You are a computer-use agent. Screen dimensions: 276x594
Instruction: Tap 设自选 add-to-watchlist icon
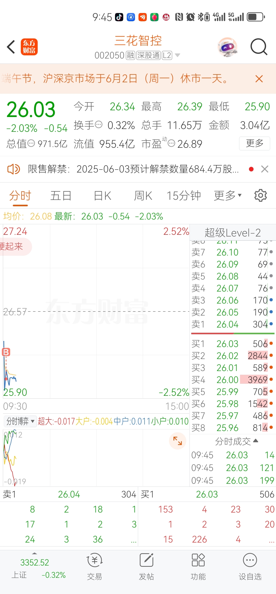250,567
